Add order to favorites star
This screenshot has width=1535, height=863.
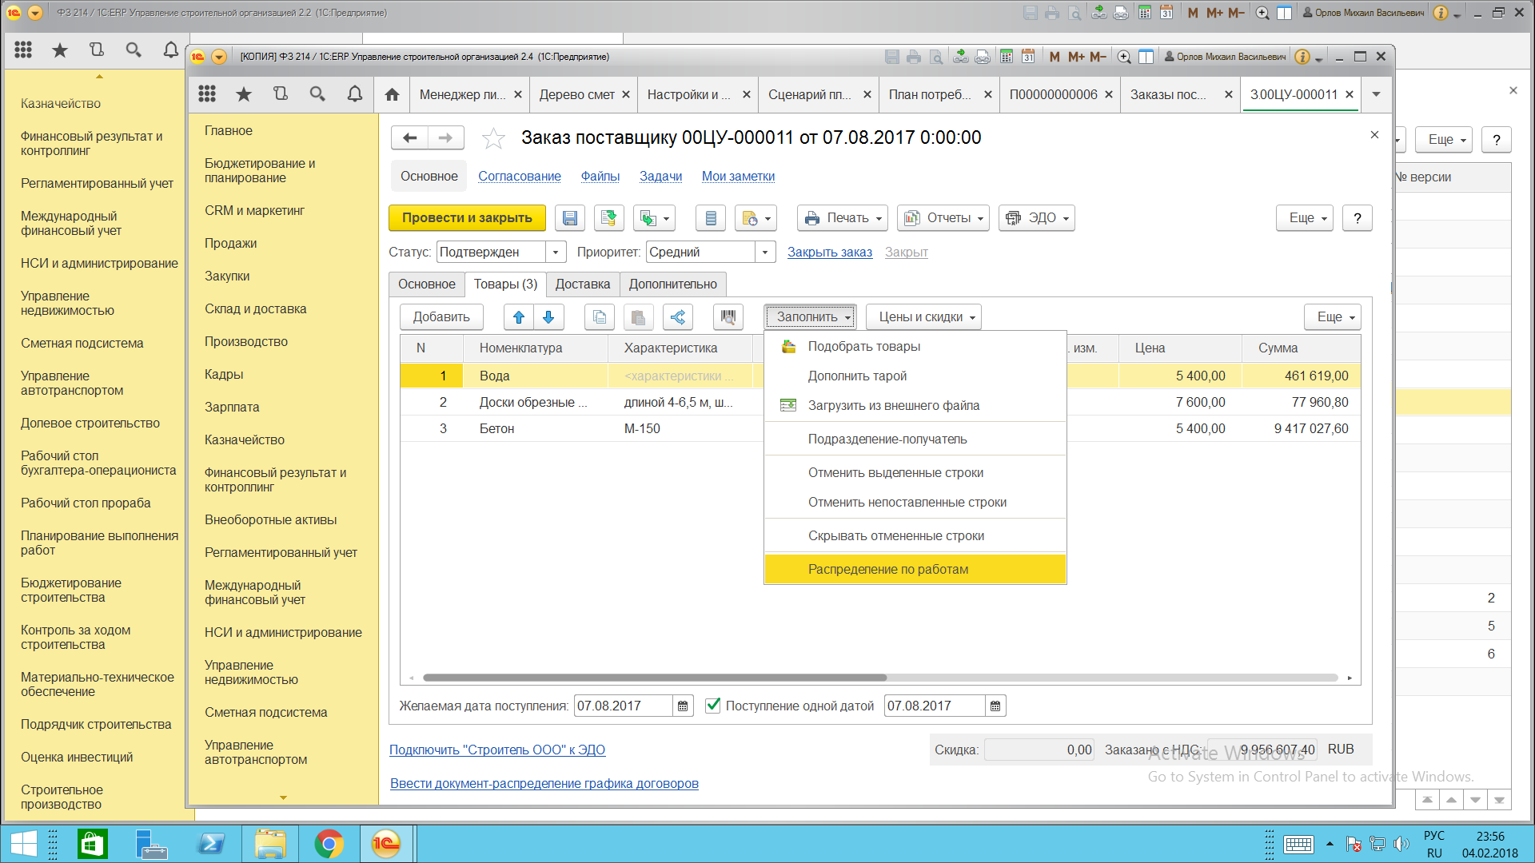(x=493, y=138)
